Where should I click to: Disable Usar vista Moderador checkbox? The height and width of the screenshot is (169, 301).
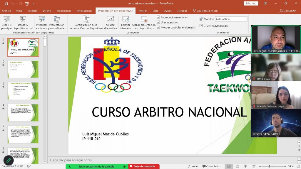point(201,26)
